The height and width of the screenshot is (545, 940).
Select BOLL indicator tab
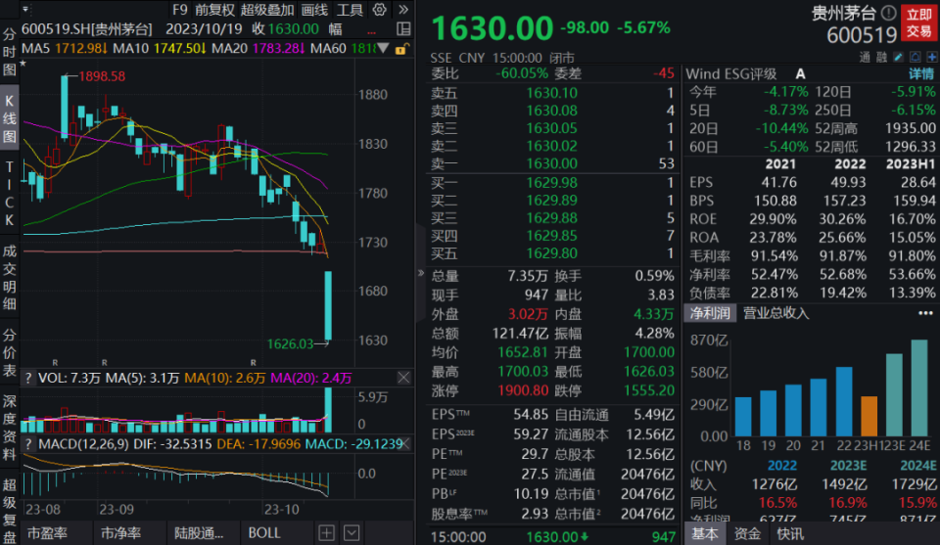(x=264, y=533)
